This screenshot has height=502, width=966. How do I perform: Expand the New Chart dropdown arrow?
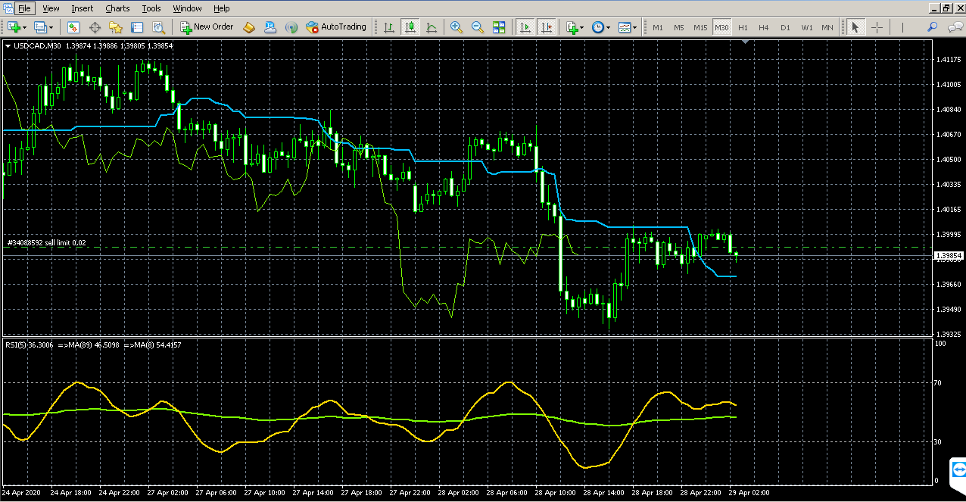tap(25, 27)
